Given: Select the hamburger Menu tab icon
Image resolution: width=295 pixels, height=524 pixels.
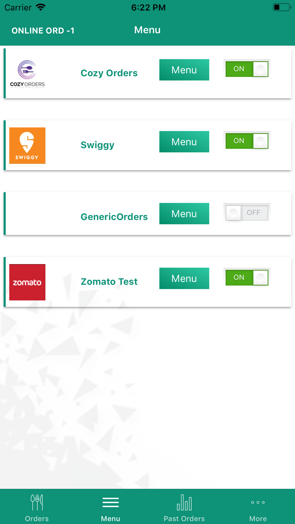Looking at the screenshot, I should (111, 502).
